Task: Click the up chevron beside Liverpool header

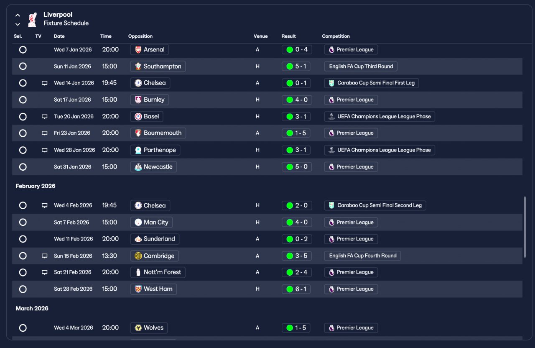Action: click(18, 15)
